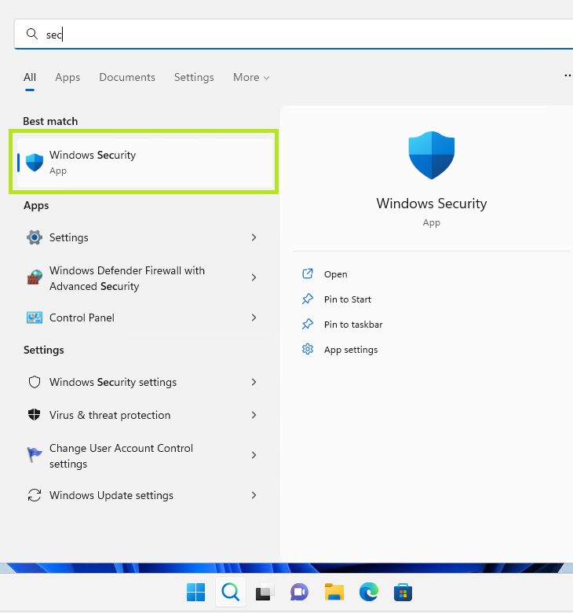The width and height of the screenshot is (573, 613).
Task: Open the More dropdown filter
Action: 251,77
